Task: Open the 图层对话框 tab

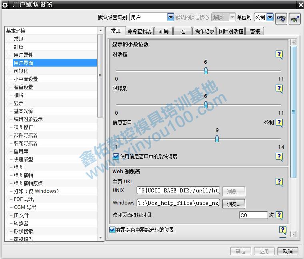Action: click(x=231, y=31)
